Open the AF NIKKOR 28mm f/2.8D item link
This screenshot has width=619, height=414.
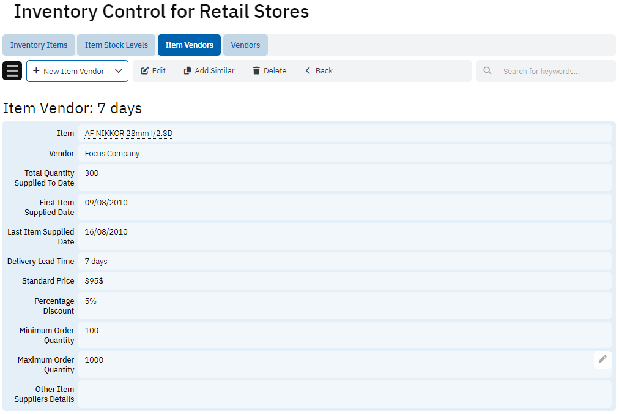click(x=128, y=134)
